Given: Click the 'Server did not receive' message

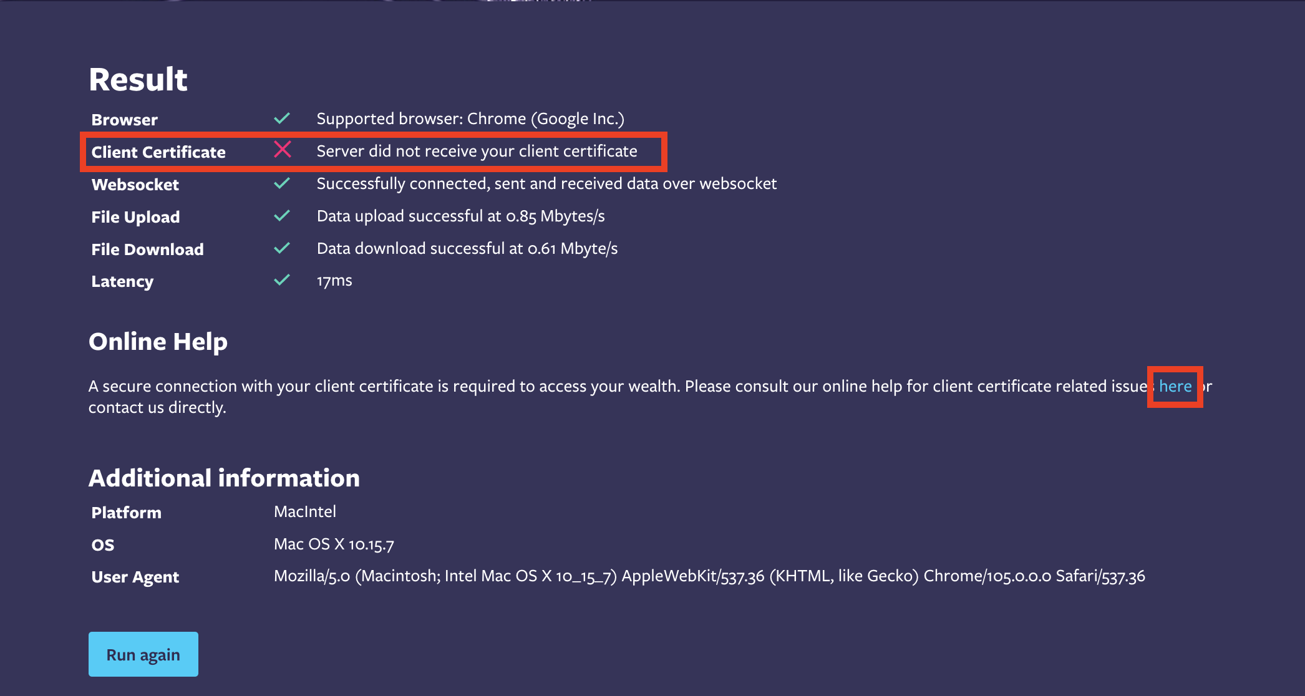Looking at the screenshot, I should 477,152.
